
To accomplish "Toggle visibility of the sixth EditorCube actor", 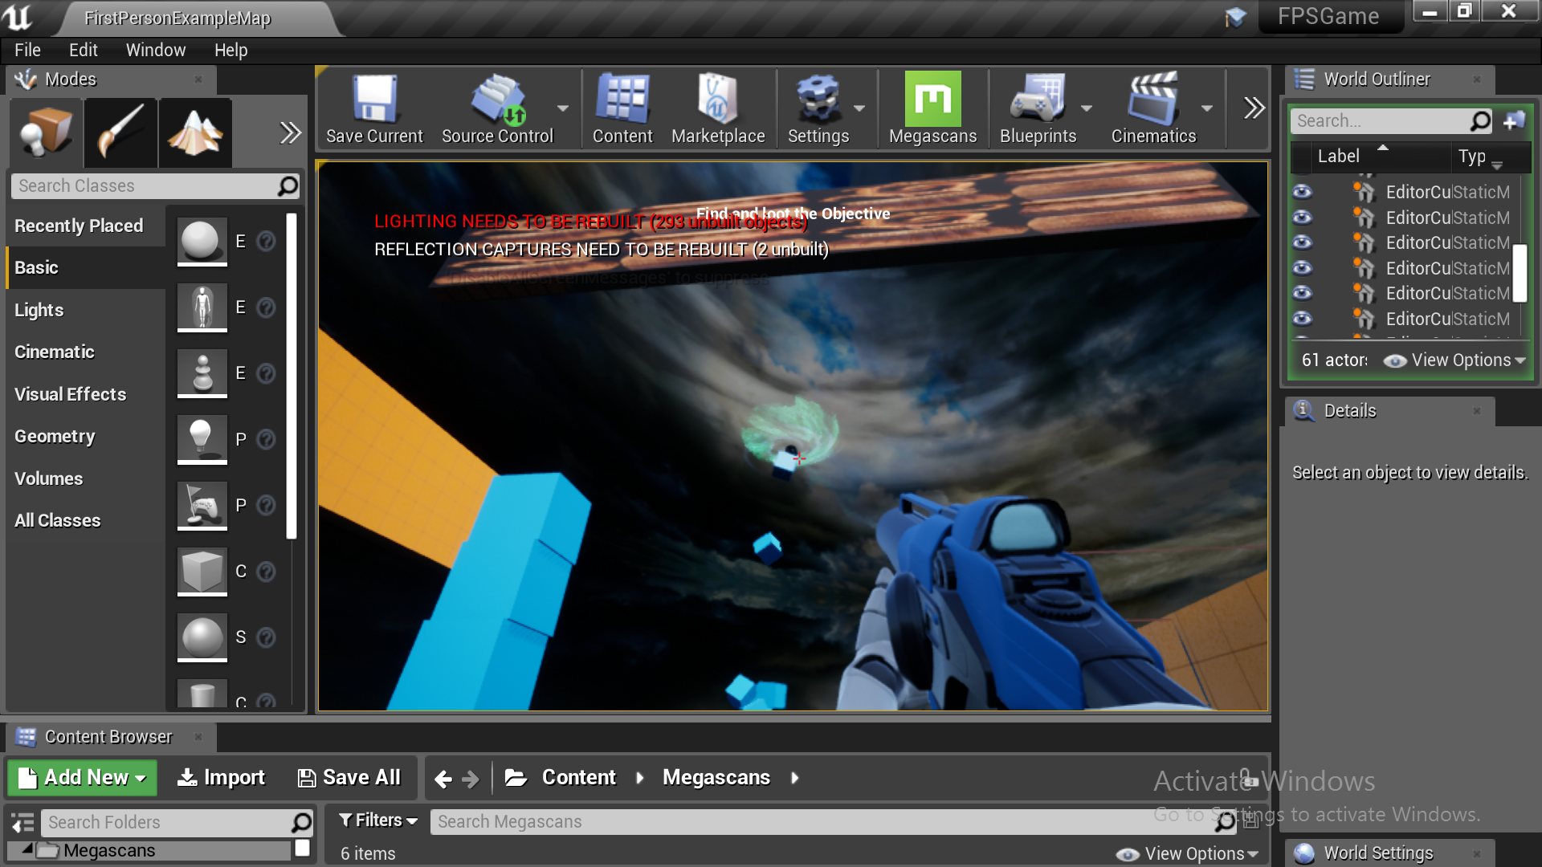I will point(1302,319).
